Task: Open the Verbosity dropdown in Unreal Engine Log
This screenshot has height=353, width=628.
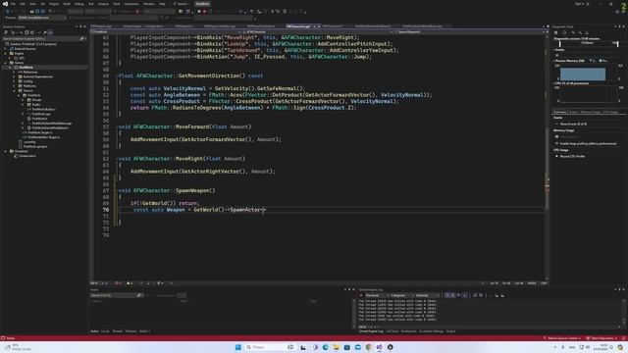Action: pos(427,295)
